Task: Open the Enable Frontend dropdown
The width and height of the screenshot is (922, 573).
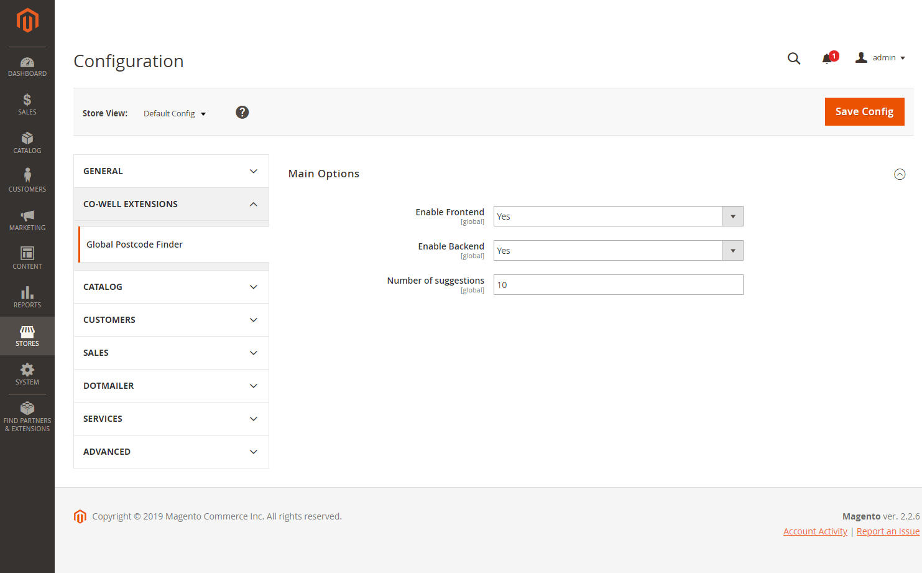Action: (x=618, y=217)
